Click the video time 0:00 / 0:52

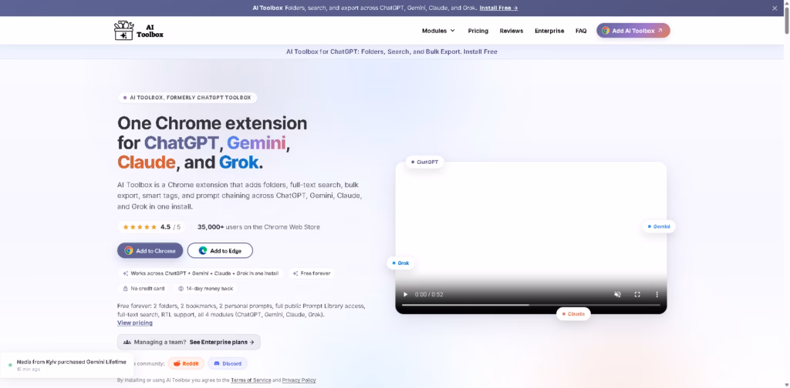(429, 295)
